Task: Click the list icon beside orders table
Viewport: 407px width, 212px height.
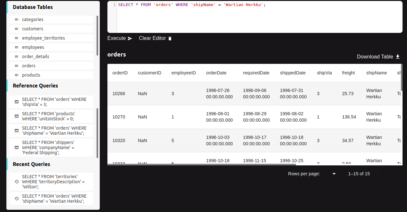Action: coord(17,66)
